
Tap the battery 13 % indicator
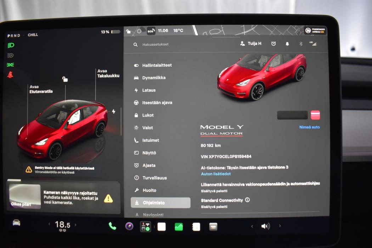pos(111,32)
